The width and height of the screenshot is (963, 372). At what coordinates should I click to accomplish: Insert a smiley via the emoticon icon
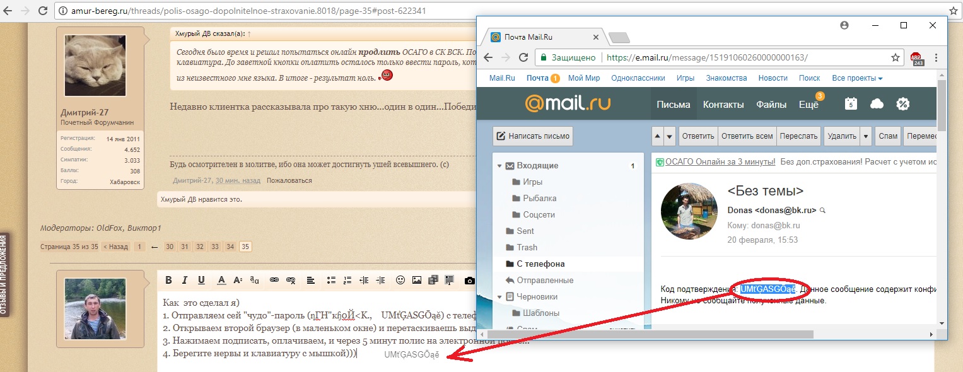400,280
